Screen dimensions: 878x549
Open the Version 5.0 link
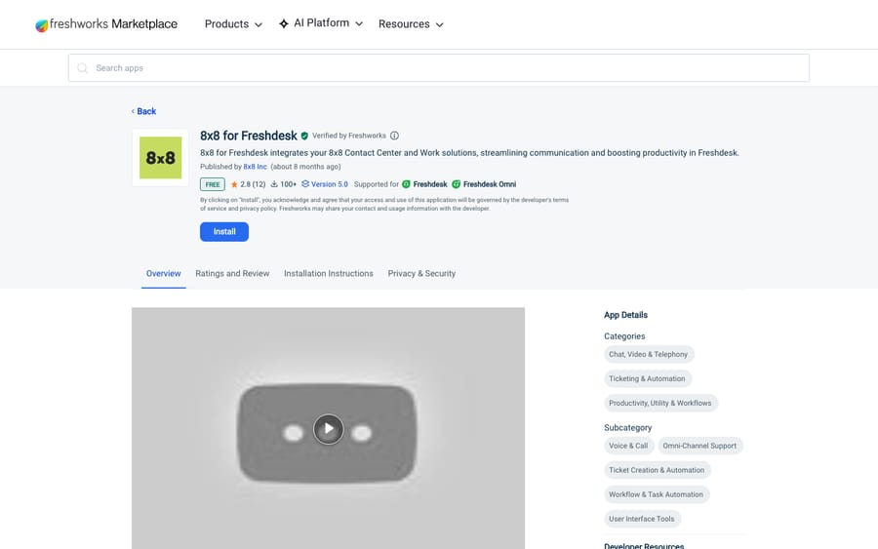330,184
